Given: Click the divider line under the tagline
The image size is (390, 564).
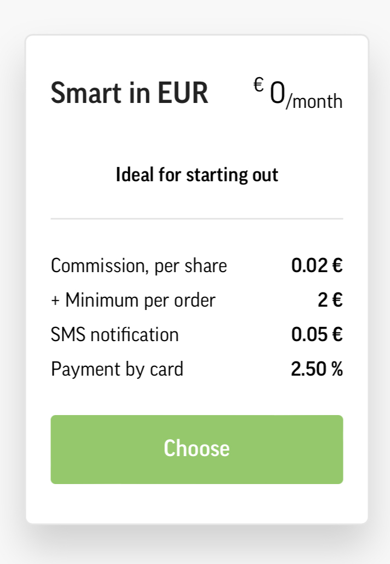Looking at the screenshot, I should (197, 218).
